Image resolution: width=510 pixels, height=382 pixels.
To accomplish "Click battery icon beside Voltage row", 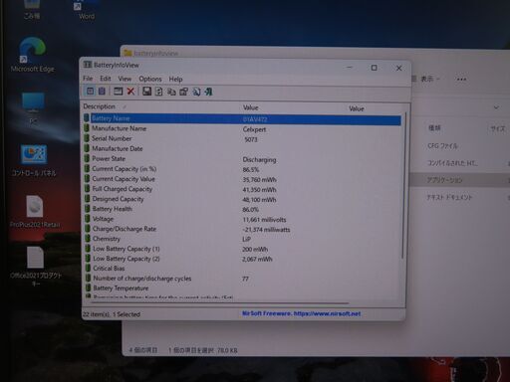I will pos(88,219).
